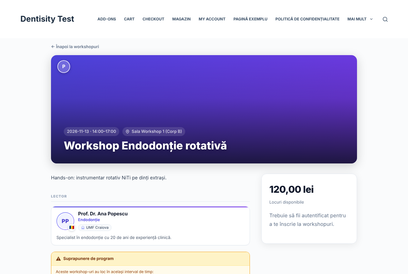Click the Romanian flag badge
The image size is (408, 274).
click(x=72, y=227)
